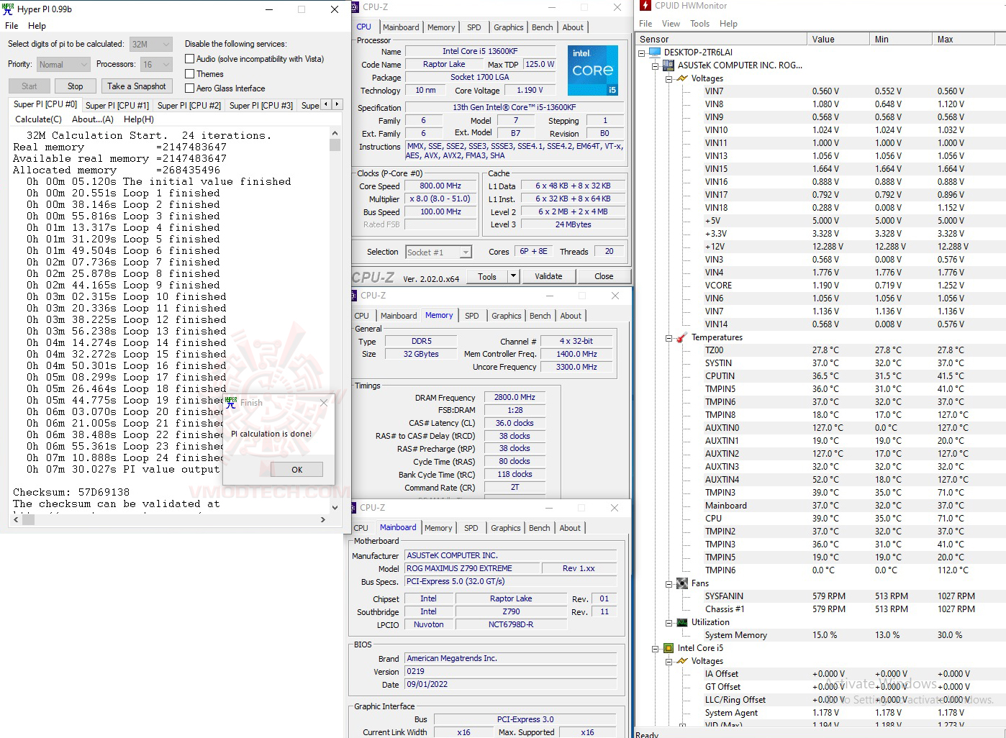Click Take a Snapshot button
Screen dimensions: 1006x738
click(x=137, y=86)
